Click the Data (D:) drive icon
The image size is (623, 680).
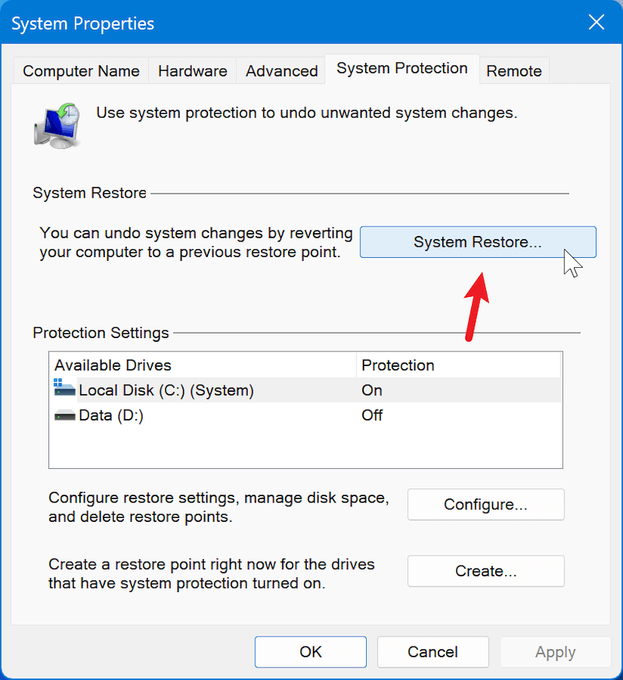pyautogui.click(x=64, y=414)
